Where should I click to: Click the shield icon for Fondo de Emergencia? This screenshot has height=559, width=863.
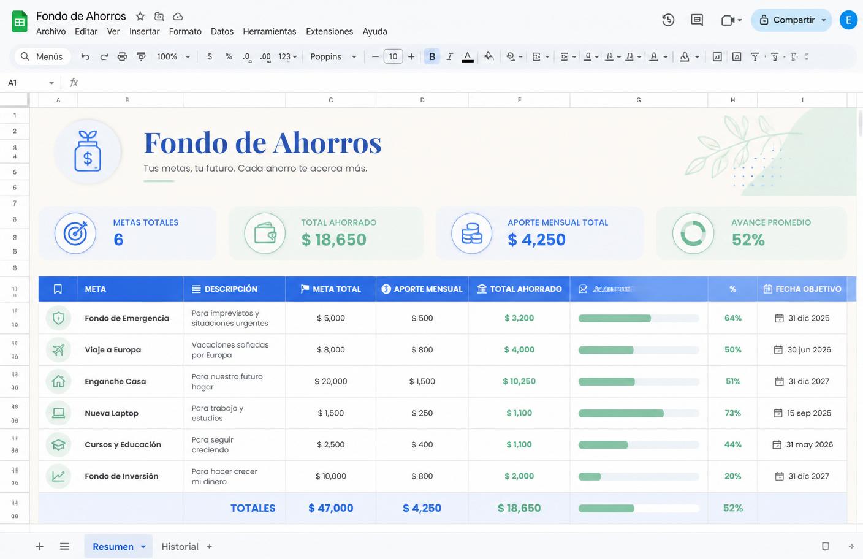pyautogui.click(x=58, y=318)
